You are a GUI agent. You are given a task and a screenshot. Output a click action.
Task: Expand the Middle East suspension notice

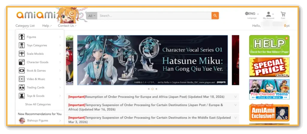pyautogui.click(x=235, y=118)
